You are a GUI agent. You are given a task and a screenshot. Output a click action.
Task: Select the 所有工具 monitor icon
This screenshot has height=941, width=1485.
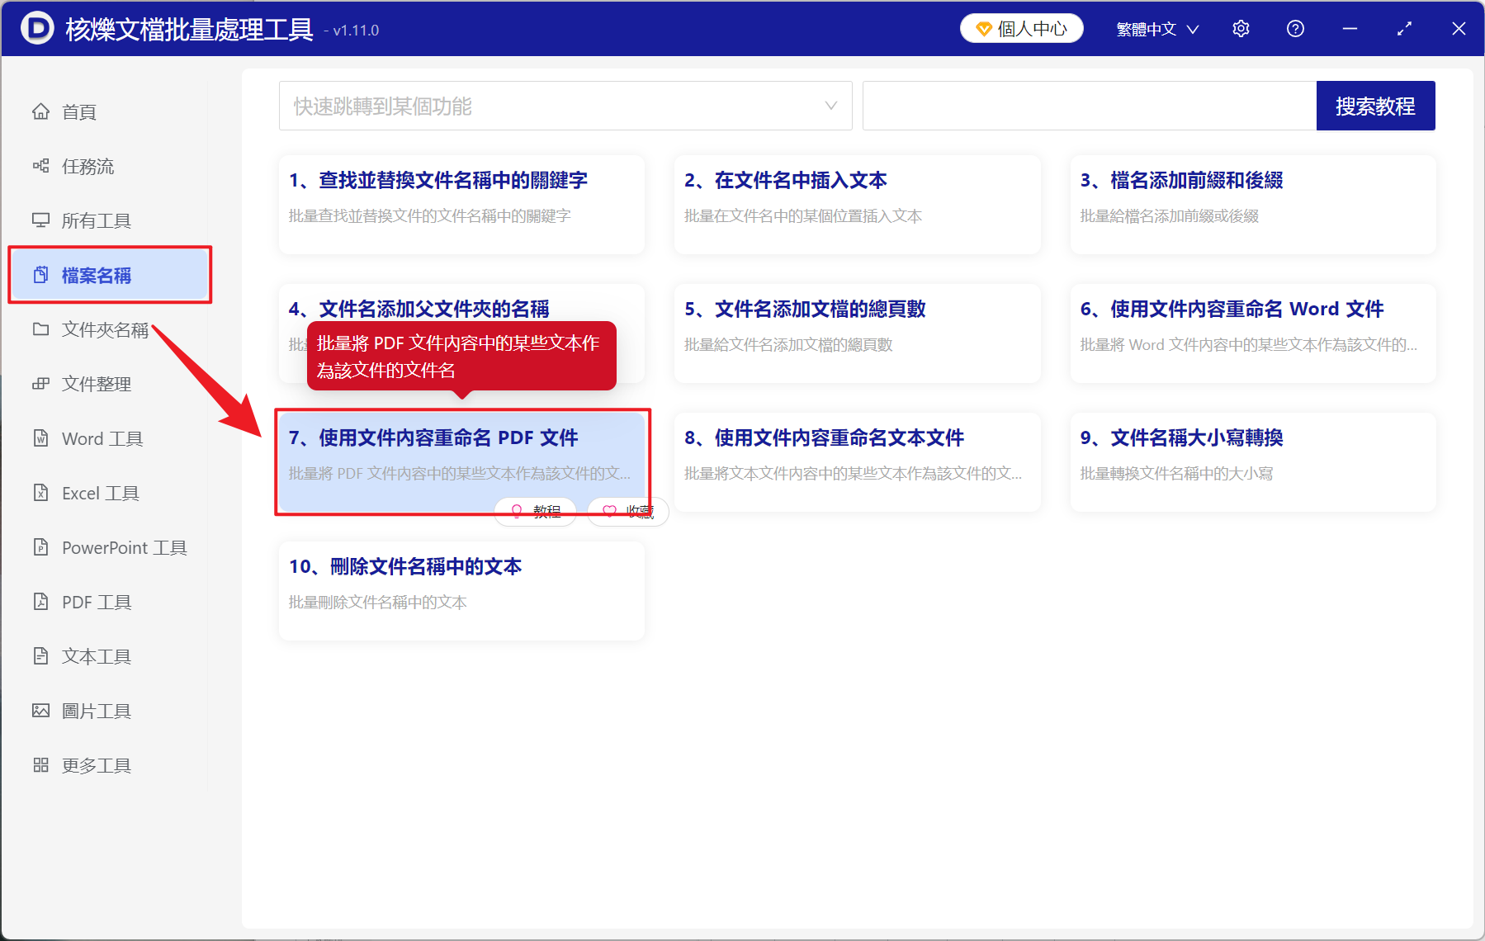(41, 220)
